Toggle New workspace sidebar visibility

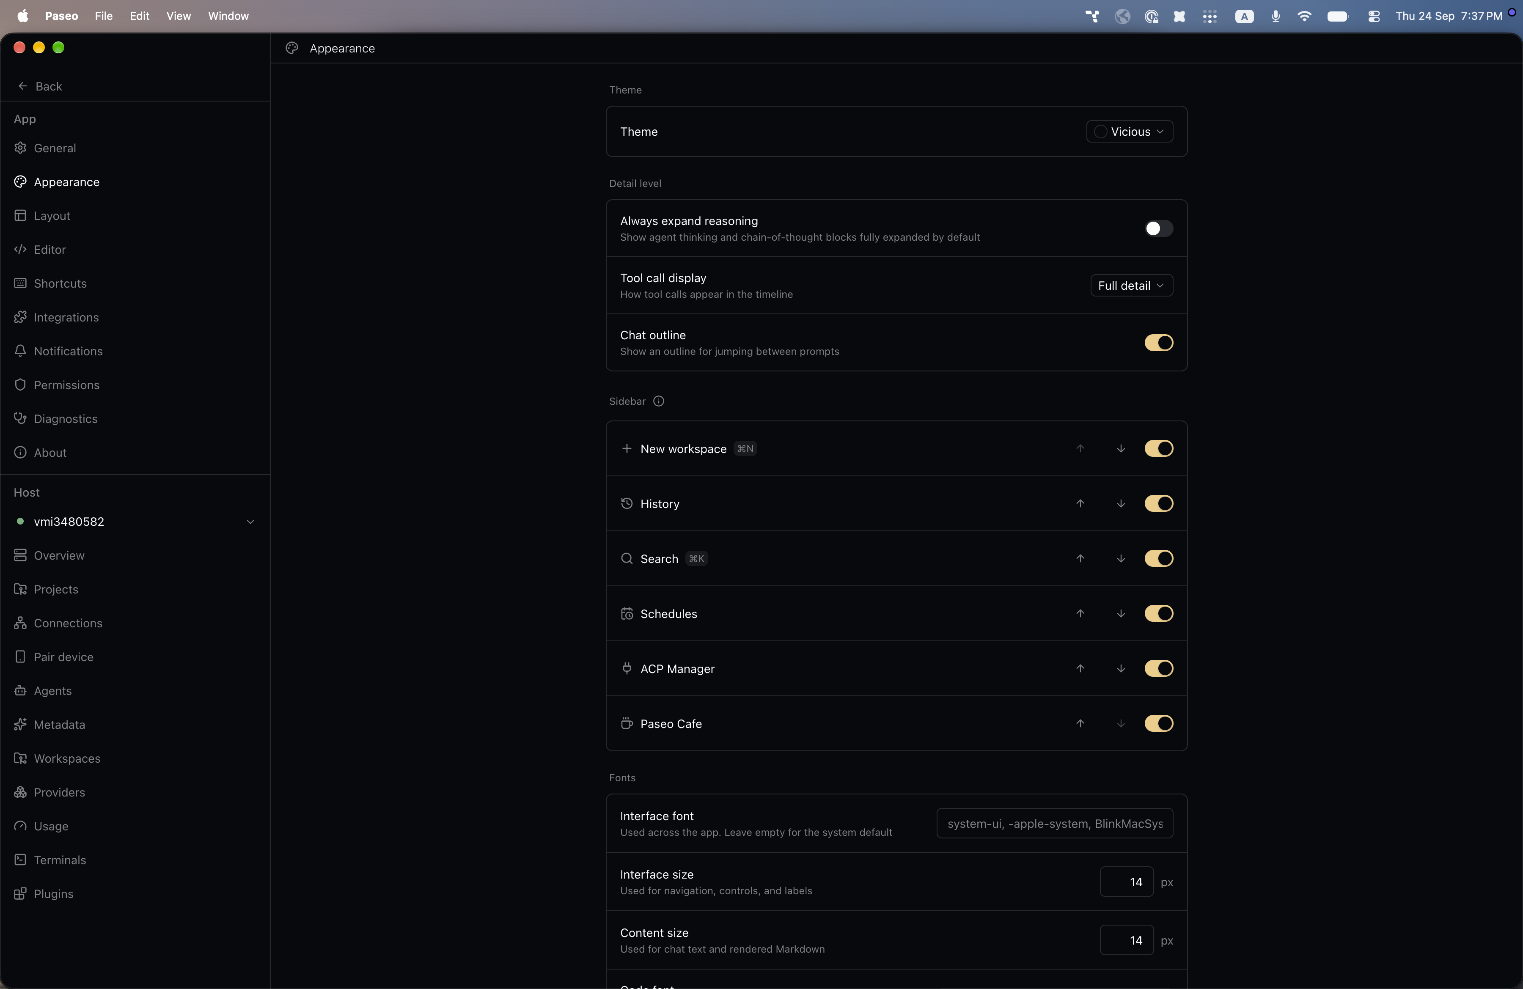(1159, 448)
